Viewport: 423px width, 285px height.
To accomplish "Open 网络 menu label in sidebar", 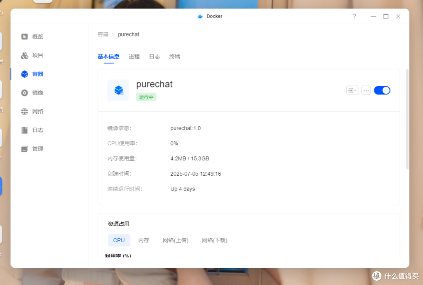I will point(38,111).
